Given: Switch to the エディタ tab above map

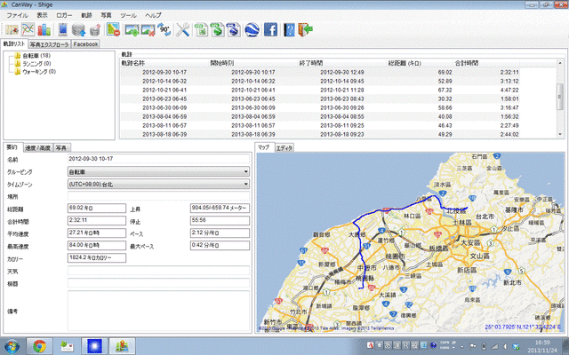Looking at the screenshot, I should [284, 147].
